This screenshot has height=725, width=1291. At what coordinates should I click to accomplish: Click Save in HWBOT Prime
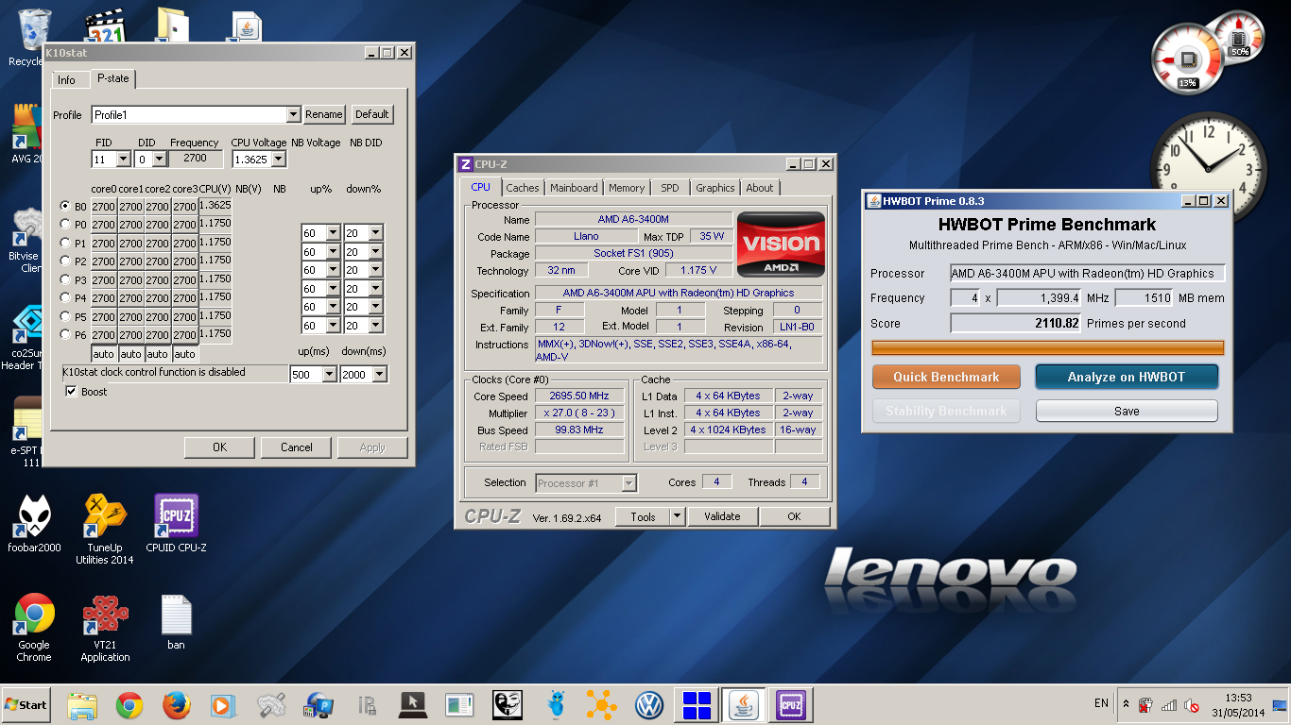click(1127, 411)
